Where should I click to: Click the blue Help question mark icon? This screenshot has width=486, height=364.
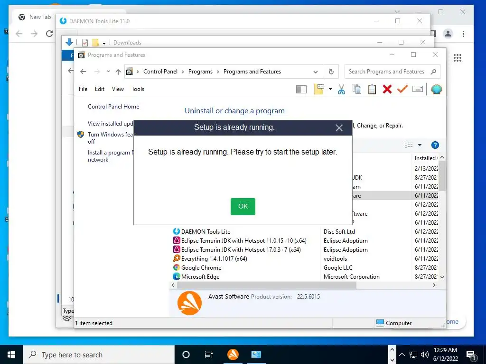tap(435, 145)
